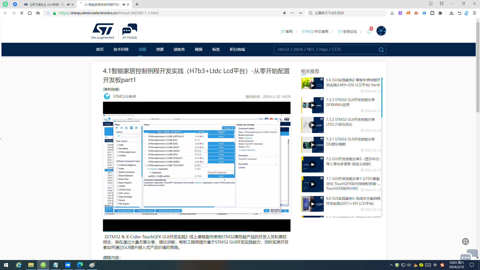Open the 7.1 GUI开发技能分享1 recommended link
This screenshot has height=270, width=480.
pyautogui.click(x=353, y=183)
